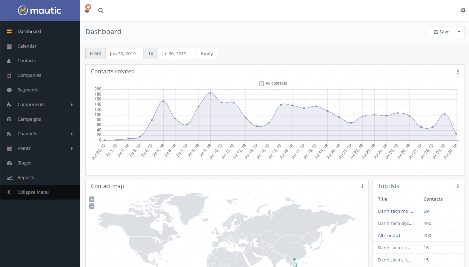Screen dimensions: 469x267
Task: Open Mautic settings via the gear icon
Action: [463, 10]
